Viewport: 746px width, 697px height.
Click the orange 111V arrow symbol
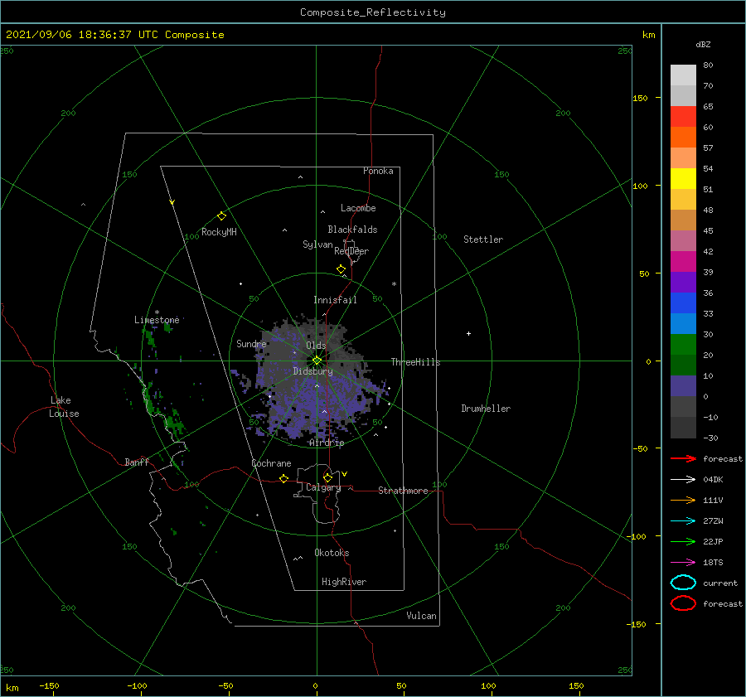coord(683,500)
